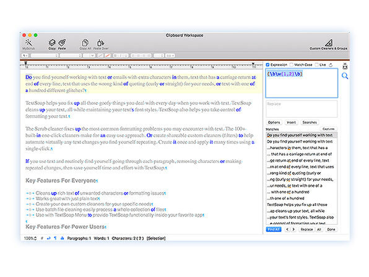The height and width of the screenshot is (277, 369).
Task: Click the red slash color toolbar icon
Action: (x=108, y=56)
